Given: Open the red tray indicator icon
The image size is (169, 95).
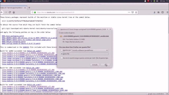Looking at the screenshot, I should [148, 1].
